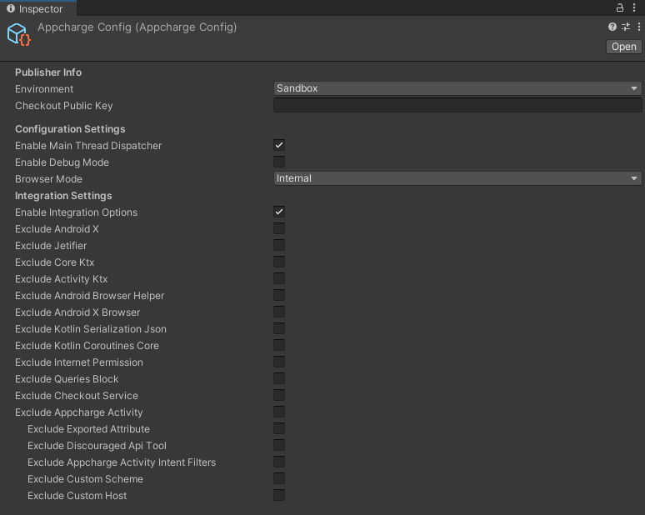645x515 pixels.
Task: Focus the Checkout Public Key field
Action: pos(457,105)
